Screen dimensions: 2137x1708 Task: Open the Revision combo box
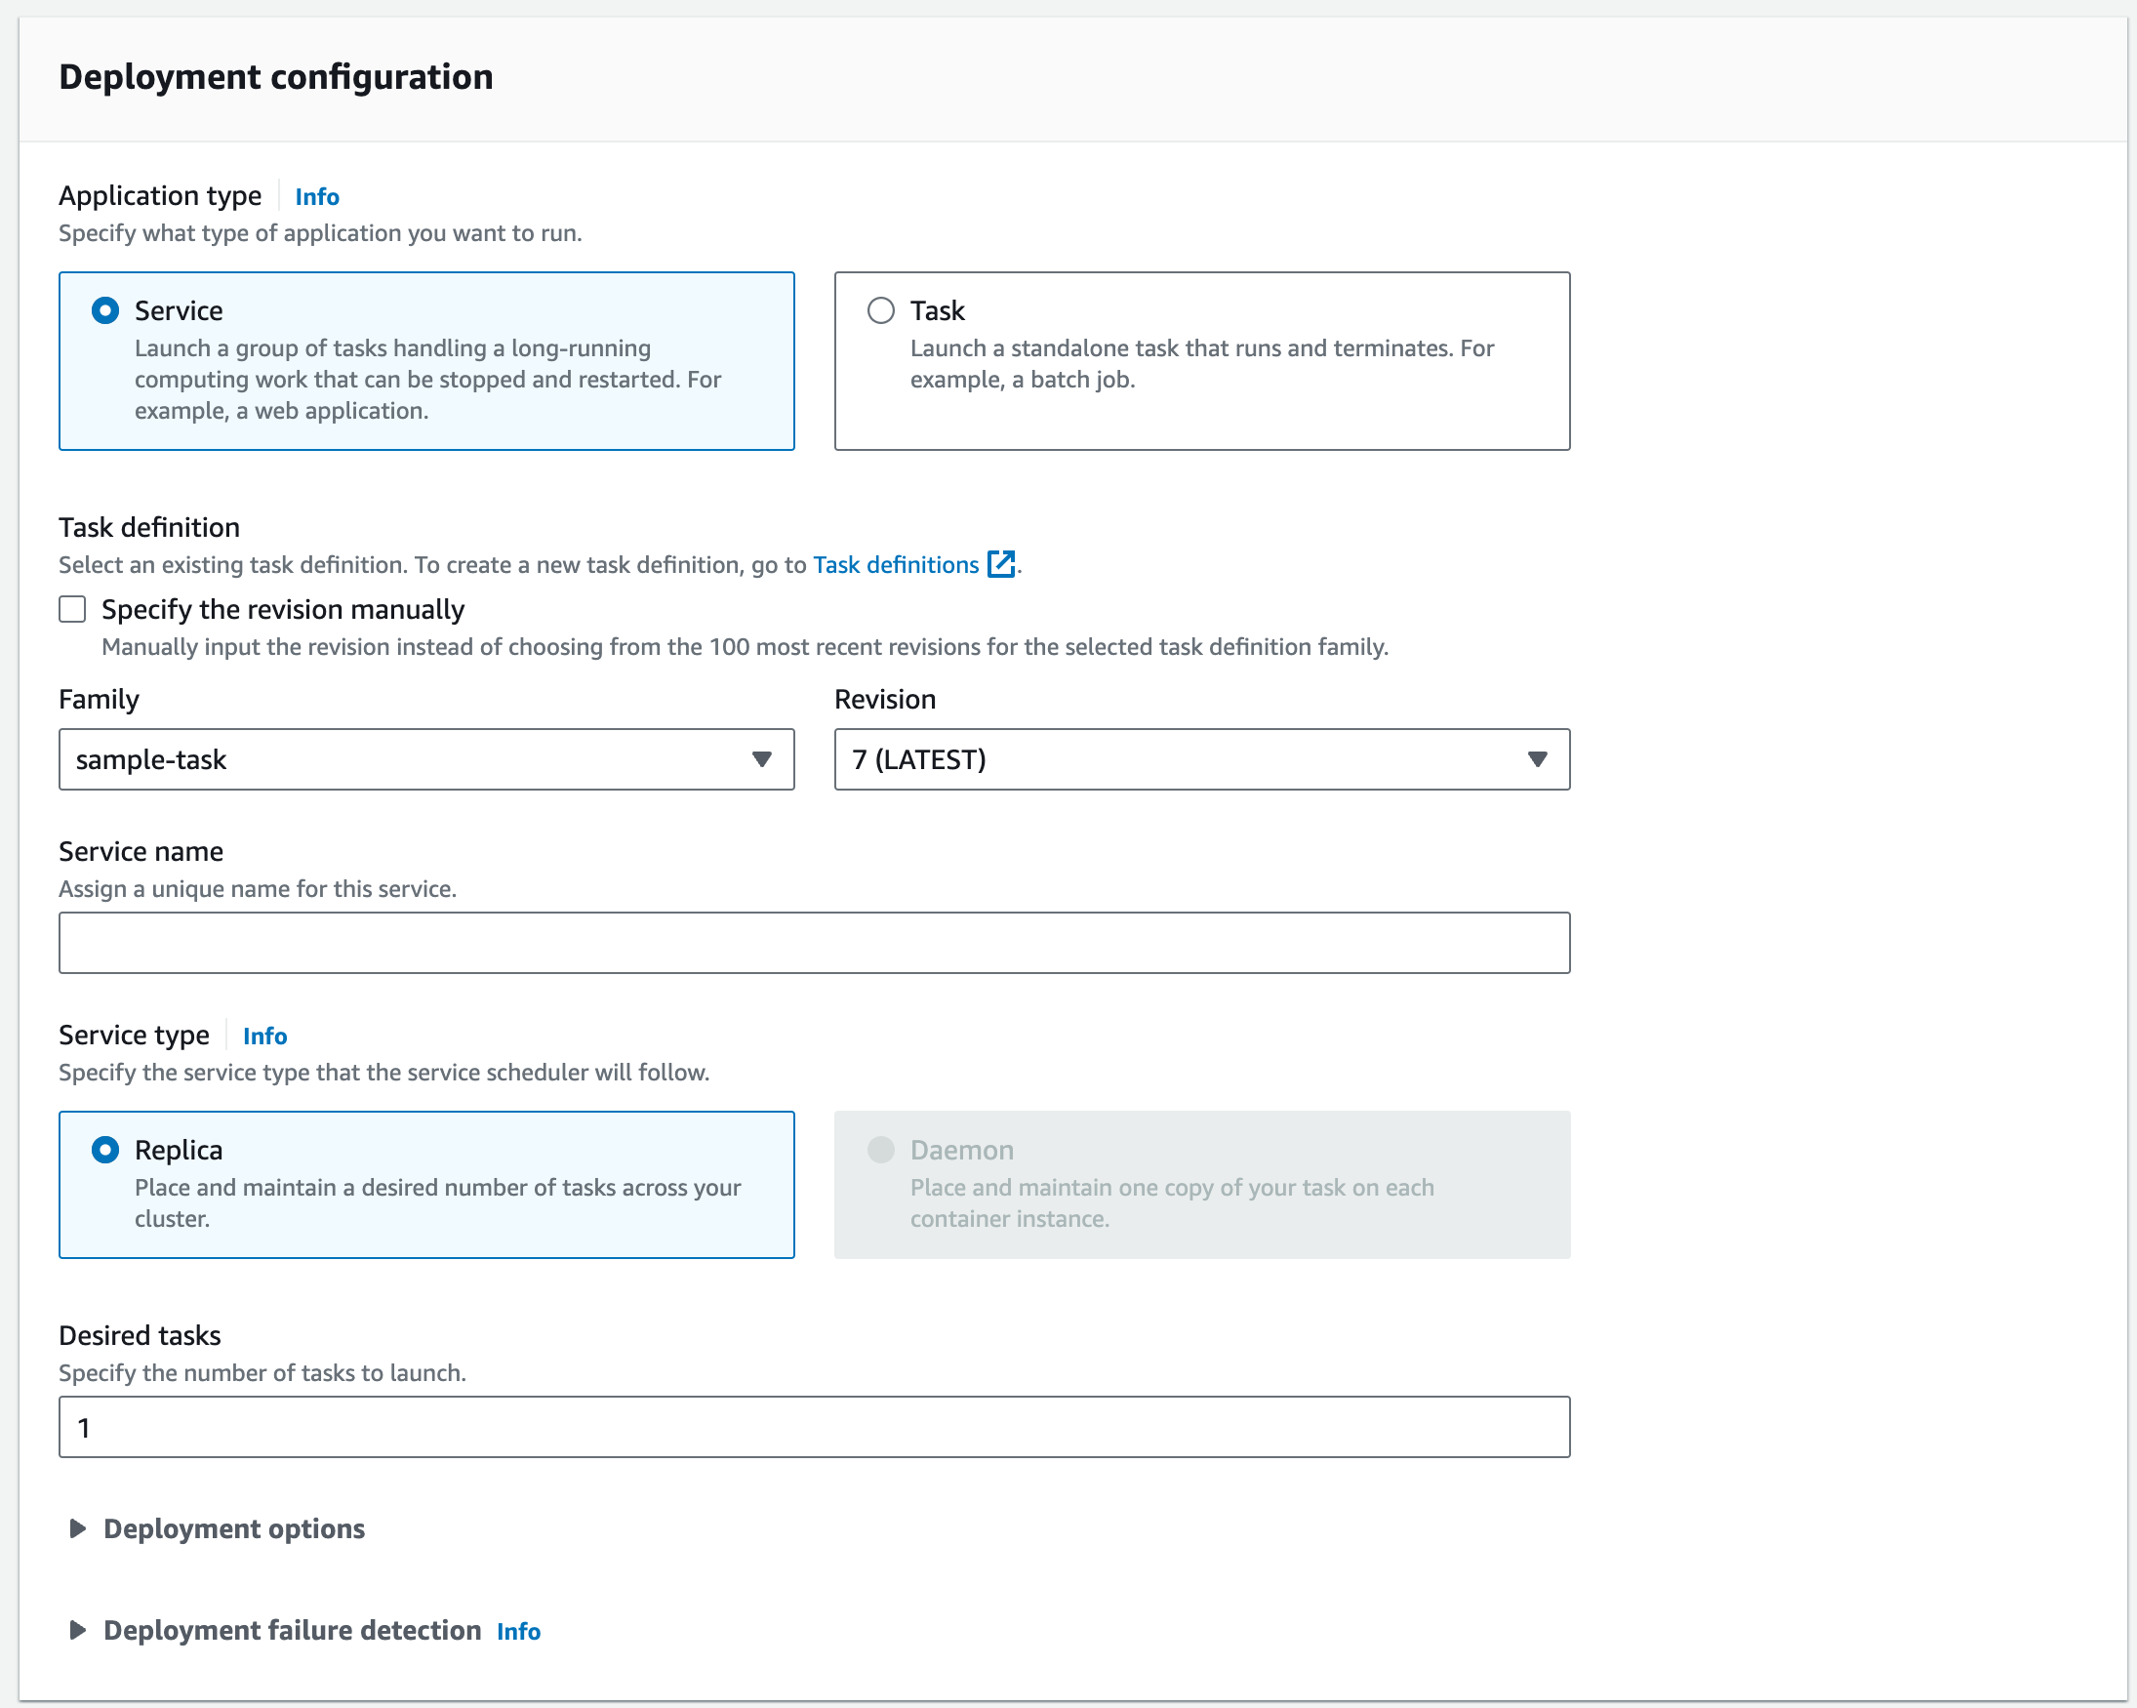point(1201,759)
